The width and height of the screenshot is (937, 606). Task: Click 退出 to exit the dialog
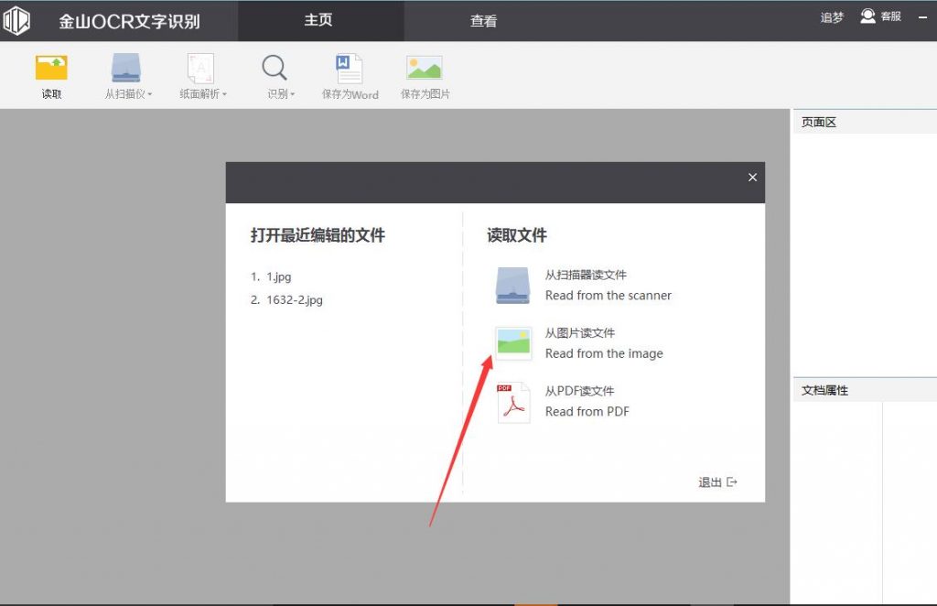[717, 482]
